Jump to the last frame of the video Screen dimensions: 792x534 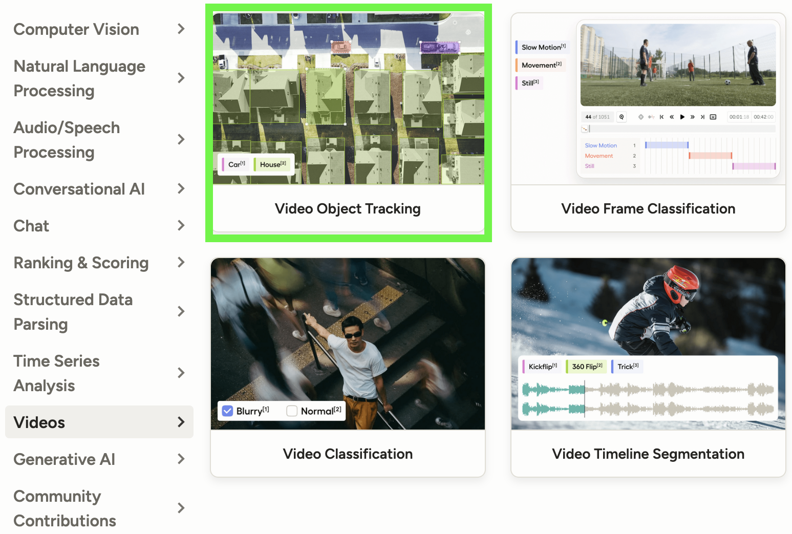coord(702,117)
